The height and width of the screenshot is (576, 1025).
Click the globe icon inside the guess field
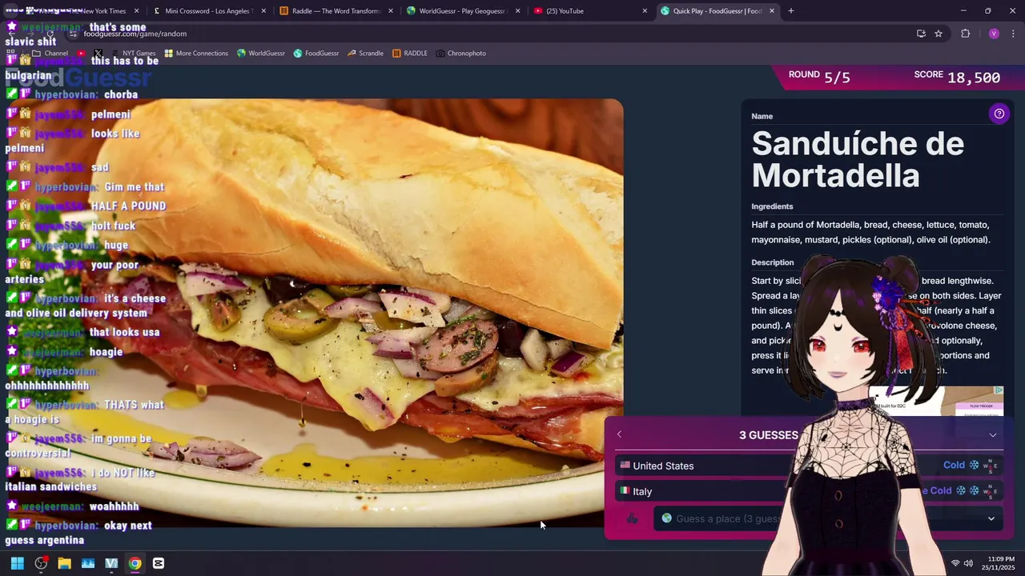[666, 518]
